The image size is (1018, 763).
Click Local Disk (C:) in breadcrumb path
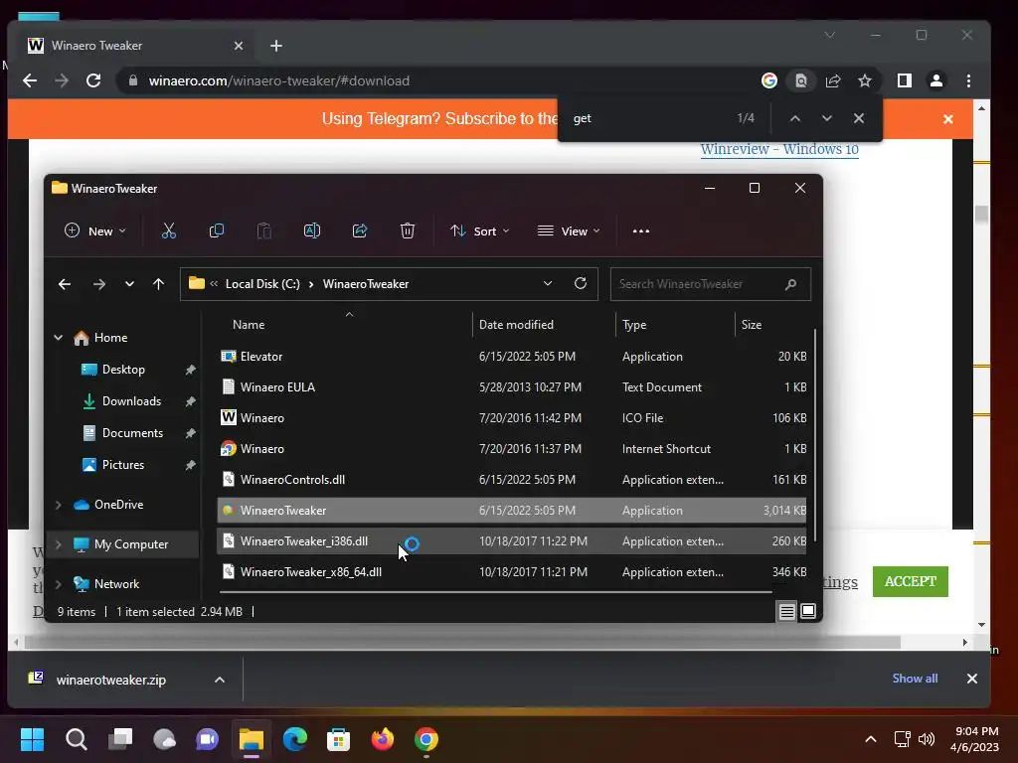point(262,283)
